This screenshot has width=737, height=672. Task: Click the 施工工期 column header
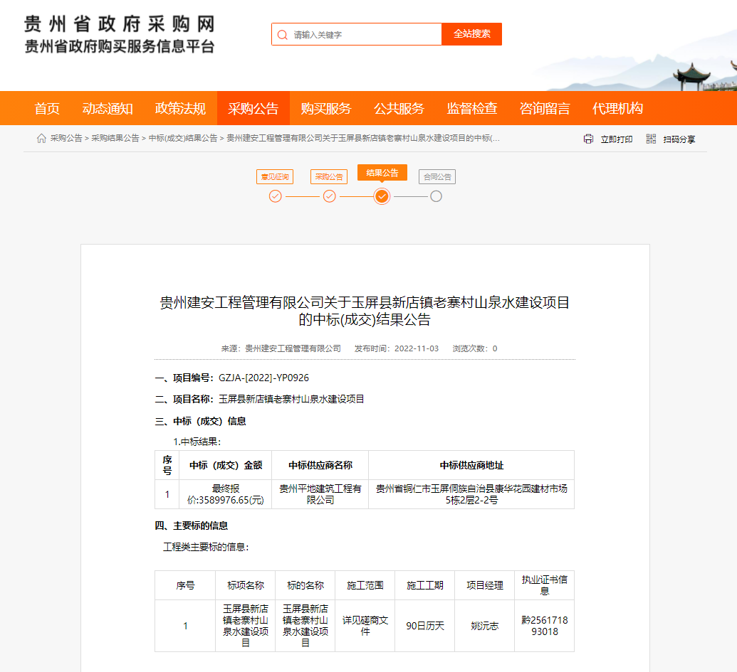(x=425, y=585)
